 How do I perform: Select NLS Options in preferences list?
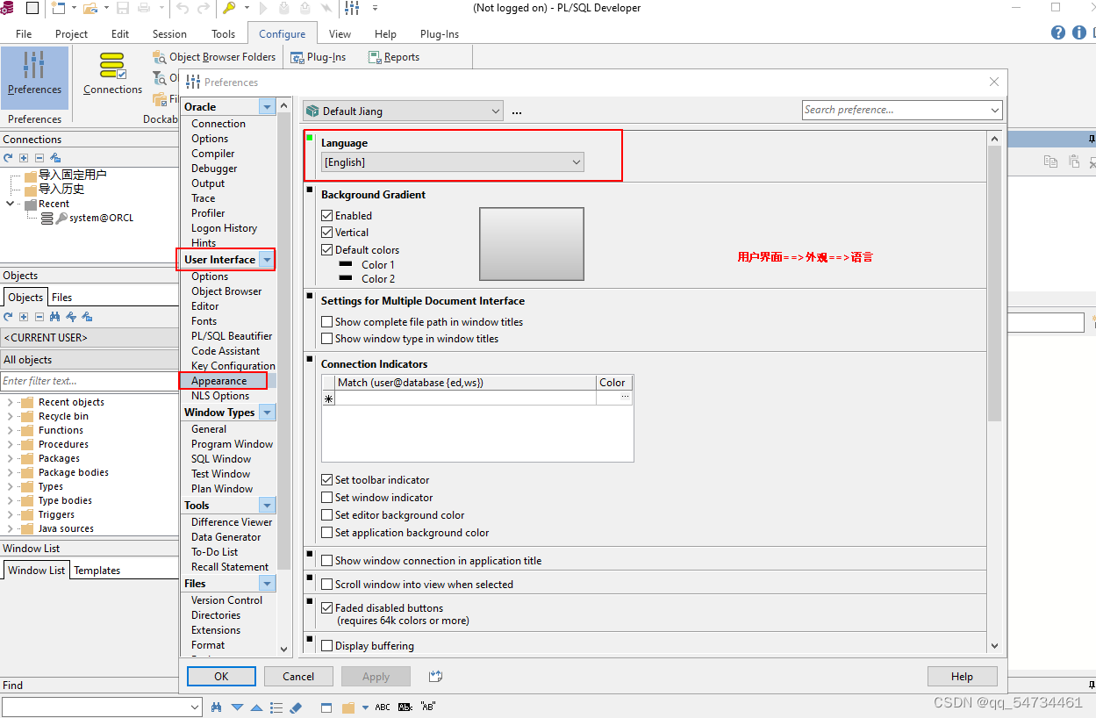[220, 396]
